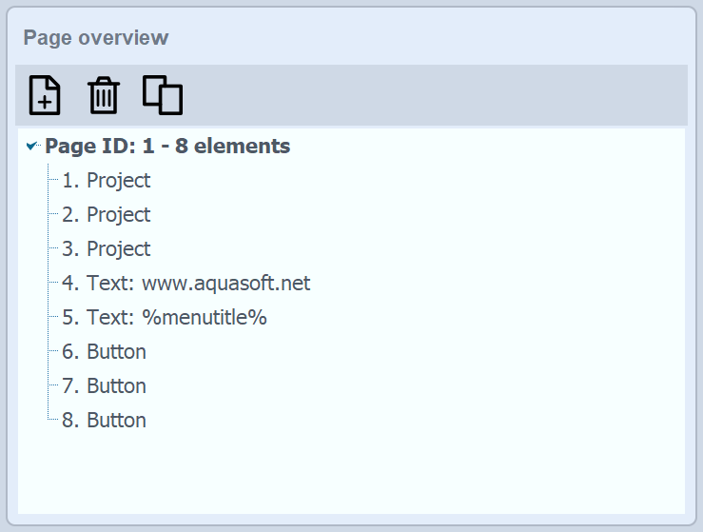Select element 1. Project
The height and width of the screenshot is (532, 703).
pyautogui.click(x=107, y=181)
